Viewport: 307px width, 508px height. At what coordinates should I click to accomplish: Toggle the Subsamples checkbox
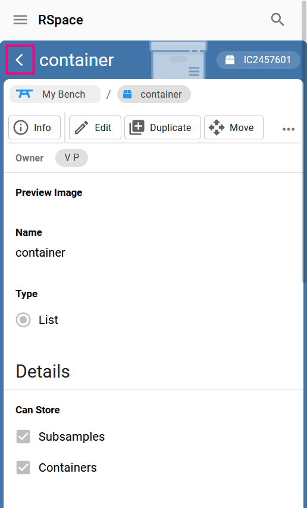23,437
